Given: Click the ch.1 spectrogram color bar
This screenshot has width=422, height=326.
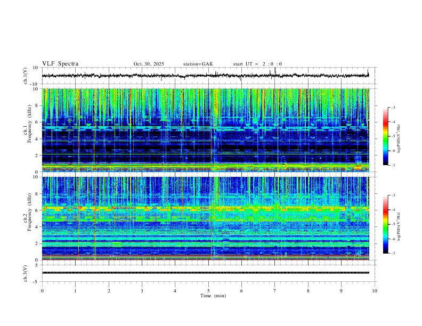Looking at the screenshot, I should click(385, 136).
